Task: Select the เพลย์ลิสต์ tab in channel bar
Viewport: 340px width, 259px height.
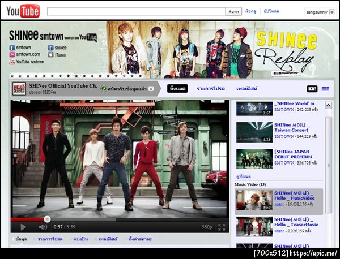Action: coord(246,89)
